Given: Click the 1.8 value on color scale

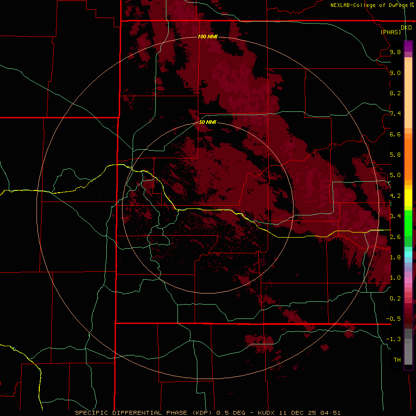Looking at the screenshot, I should [x=395, y=257].
